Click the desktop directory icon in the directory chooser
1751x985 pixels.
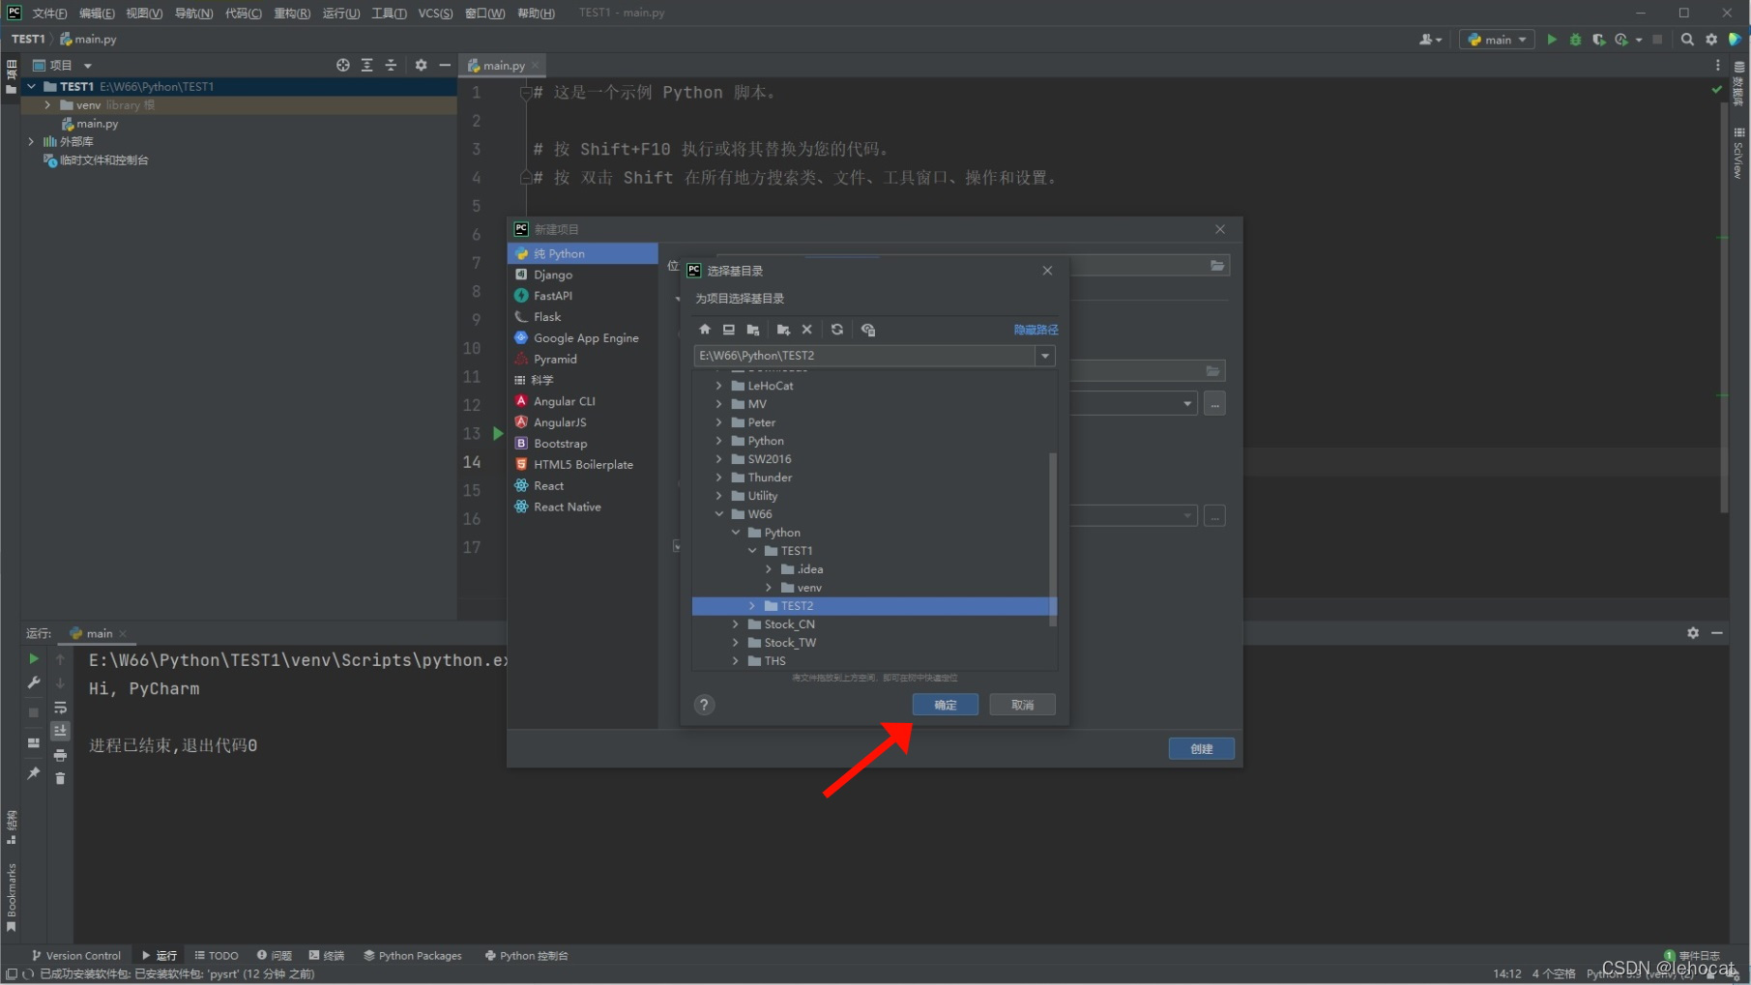[x=729, y=330]
